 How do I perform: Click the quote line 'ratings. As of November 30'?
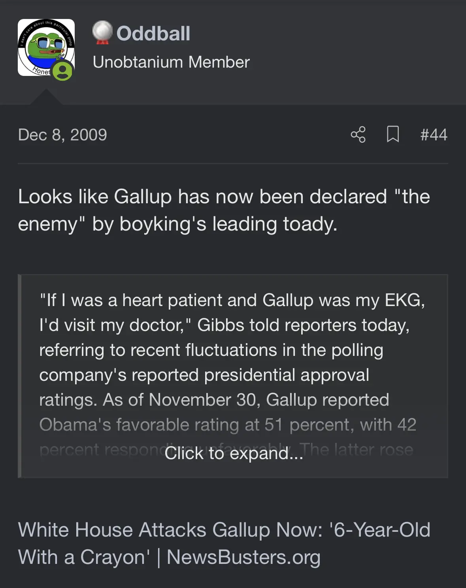214,400
